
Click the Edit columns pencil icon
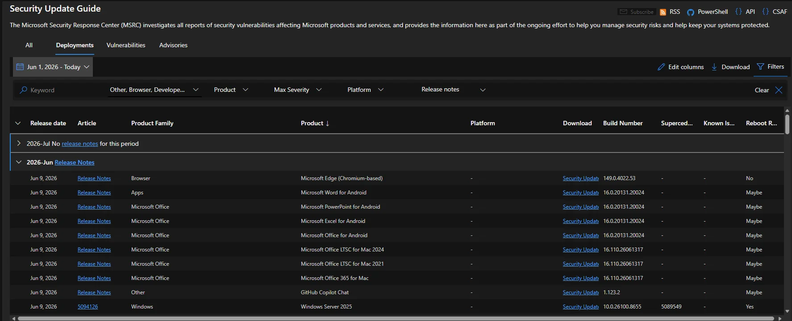coord(661,67)
